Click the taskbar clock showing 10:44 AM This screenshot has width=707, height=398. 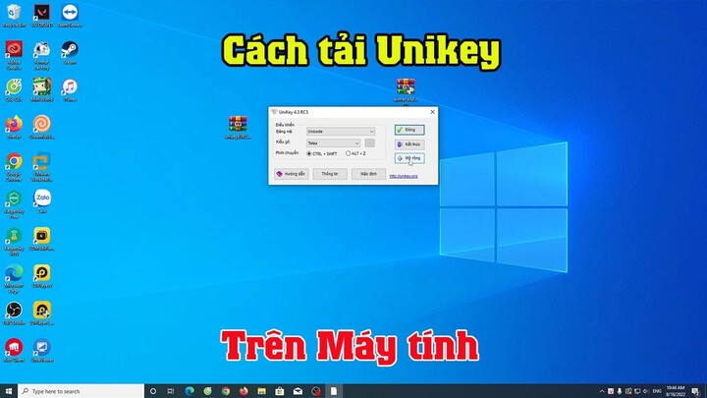(x=675, y=391)
